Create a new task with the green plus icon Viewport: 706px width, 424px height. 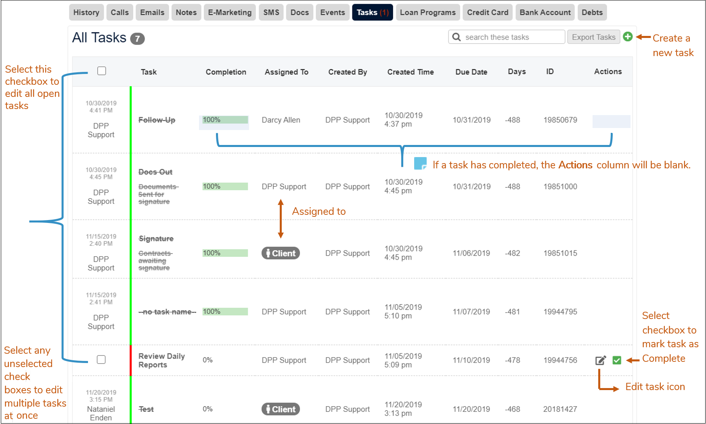pyautogui.click(x=628, y=37)
